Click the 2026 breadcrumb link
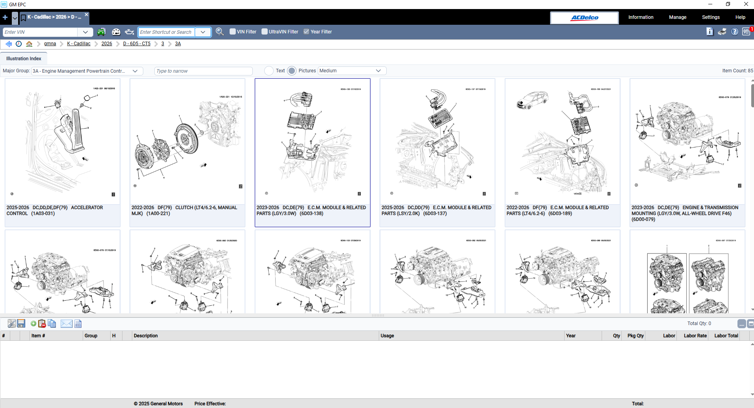Viewport: 754px width, 408px height. [106, 44]
